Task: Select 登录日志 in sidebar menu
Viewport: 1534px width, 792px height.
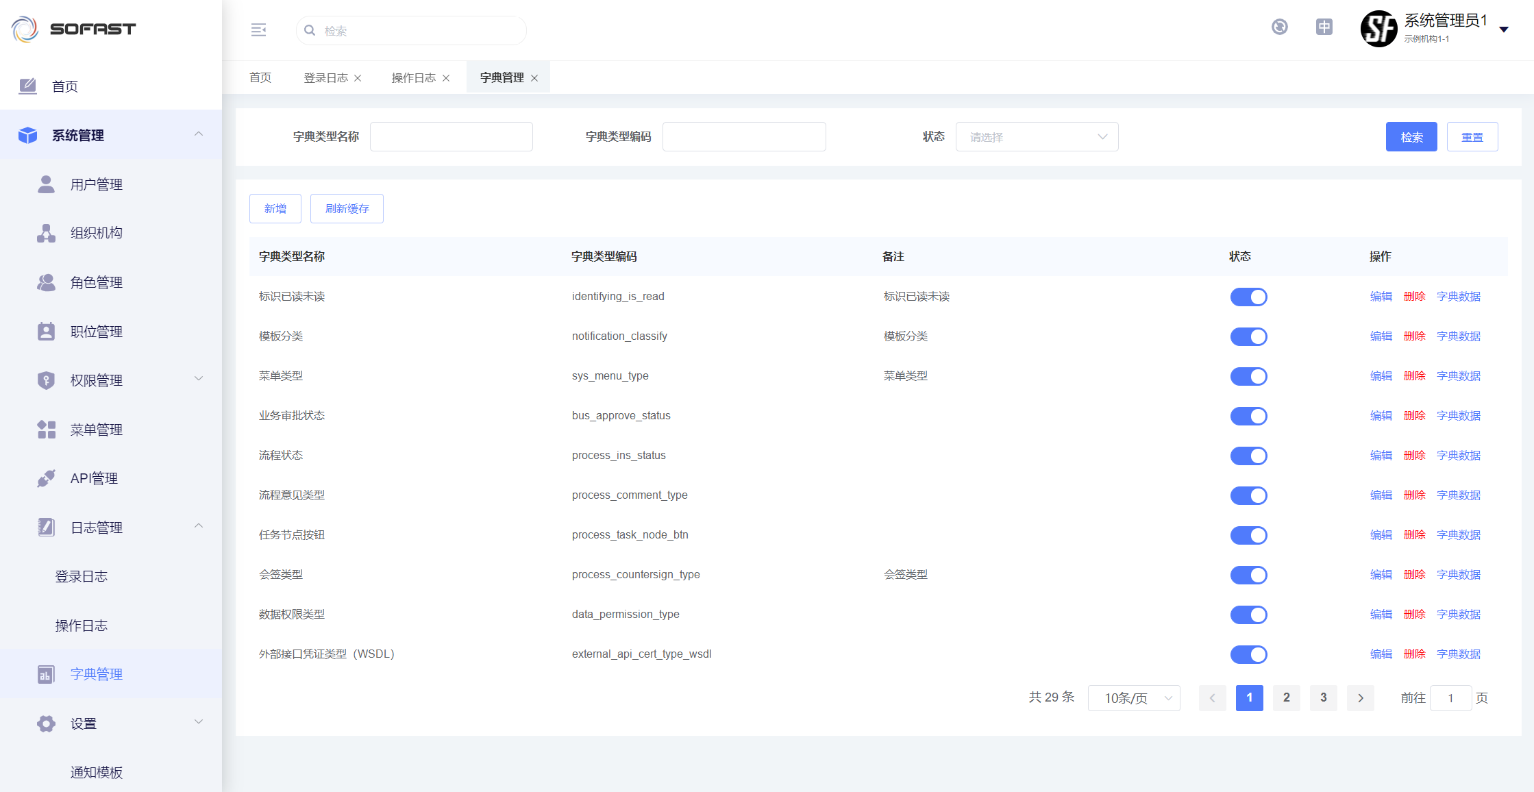Action: [82, 576]
